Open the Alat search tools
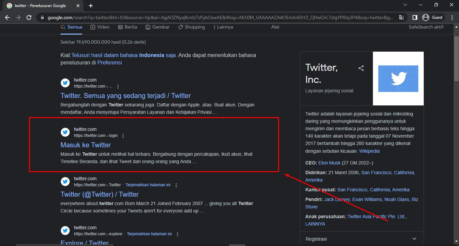 pyautogui.click(x=275, y=27)
